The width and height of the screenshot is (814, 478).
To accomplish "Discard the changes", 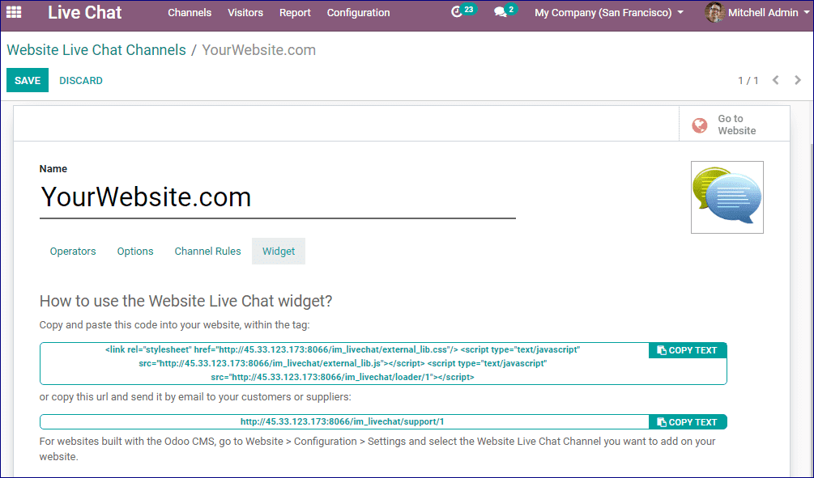I will click(81, 80).
